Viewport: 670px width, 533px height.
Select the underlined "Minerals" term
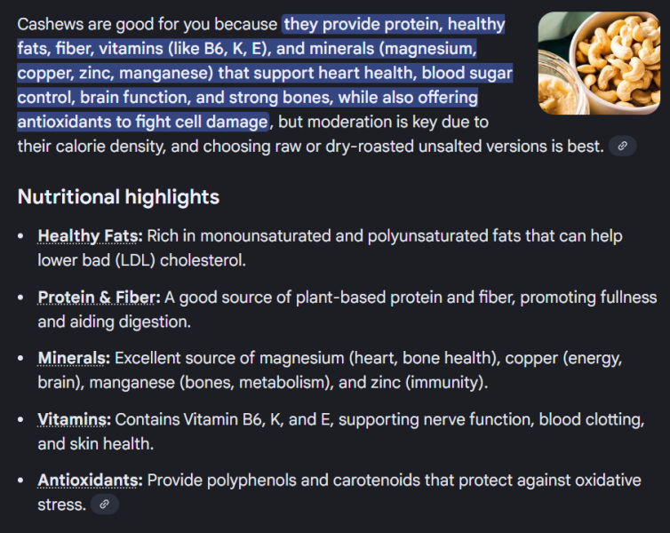coord(74,359)
